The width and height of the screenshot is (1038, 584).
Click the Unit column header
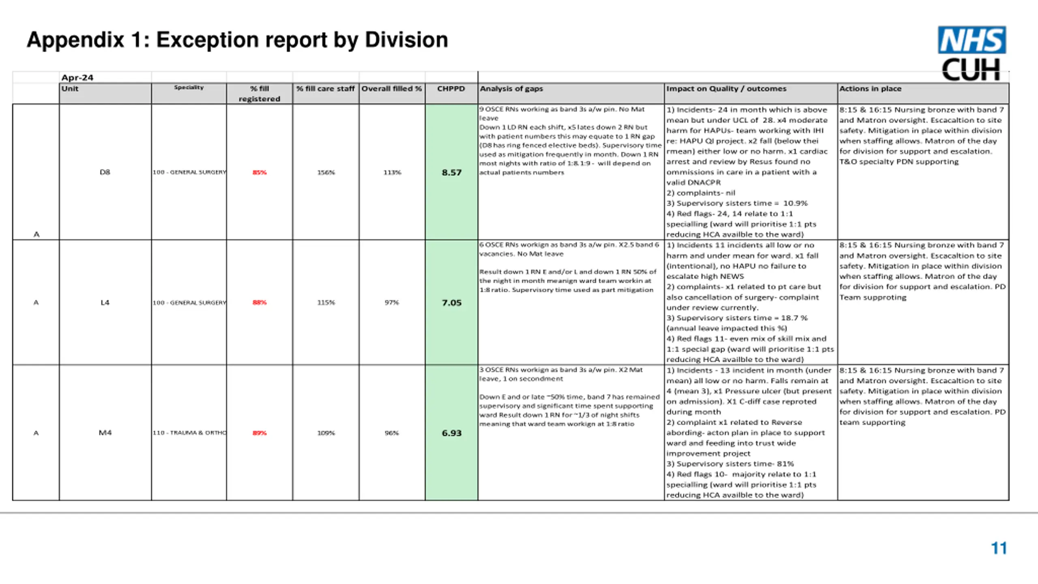point(70,89)
